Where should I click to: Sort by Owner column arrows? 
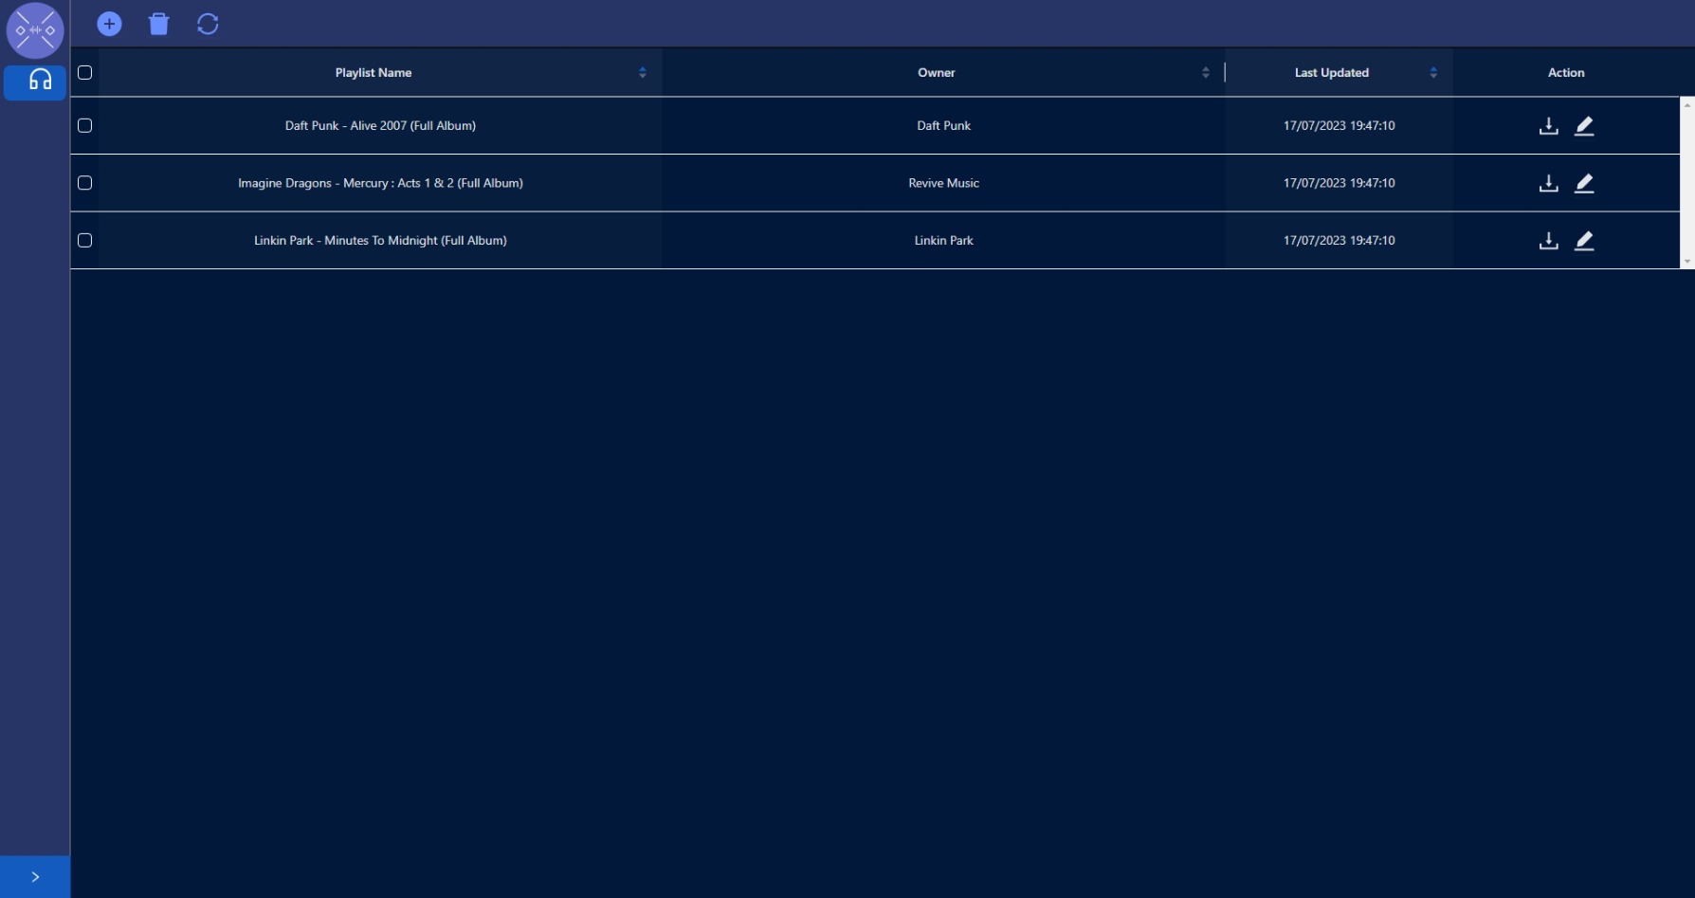click(x=1206, y=72)
